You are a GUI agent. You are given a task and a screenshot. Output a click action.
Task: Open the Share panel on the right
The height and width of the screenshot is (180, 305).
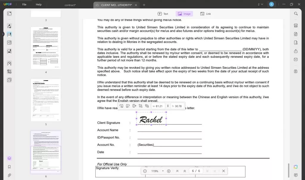[295, 51]
